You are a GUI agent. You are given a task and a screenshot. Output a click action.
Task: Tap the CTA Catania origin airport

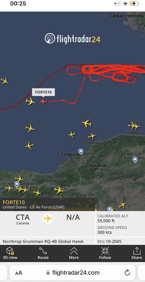click(x=22, y=219)
